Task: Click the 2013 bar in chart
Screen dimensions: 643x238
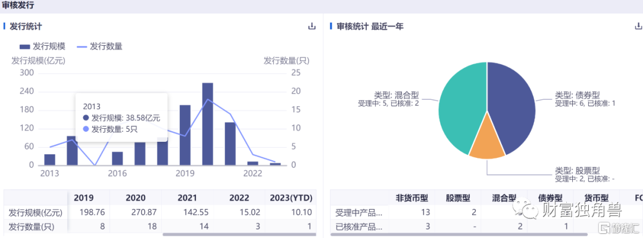Action: [x=49, y=160]
